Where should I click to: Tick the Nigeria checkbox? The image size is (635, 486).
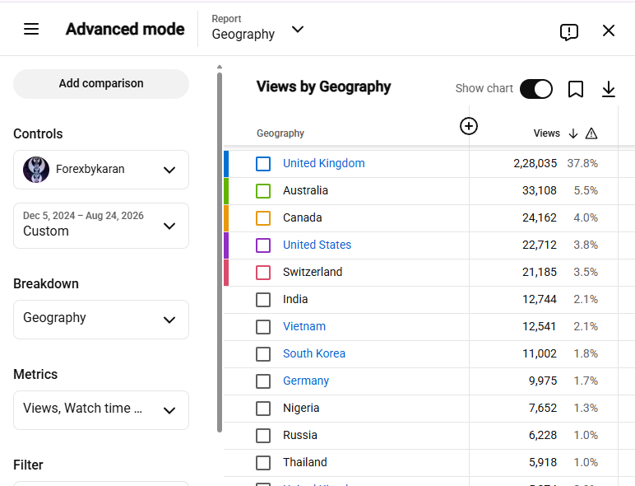(x=263, y=409)
